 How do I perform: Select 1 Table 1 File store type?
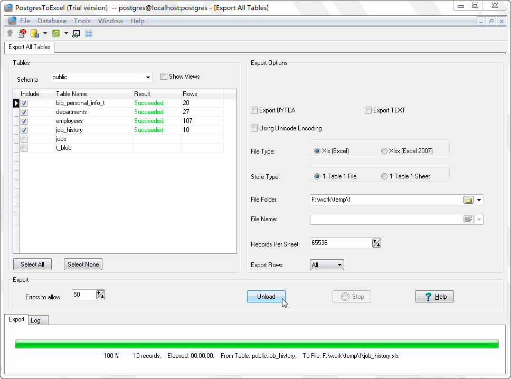pyautogui.click(x=317, y=176)
